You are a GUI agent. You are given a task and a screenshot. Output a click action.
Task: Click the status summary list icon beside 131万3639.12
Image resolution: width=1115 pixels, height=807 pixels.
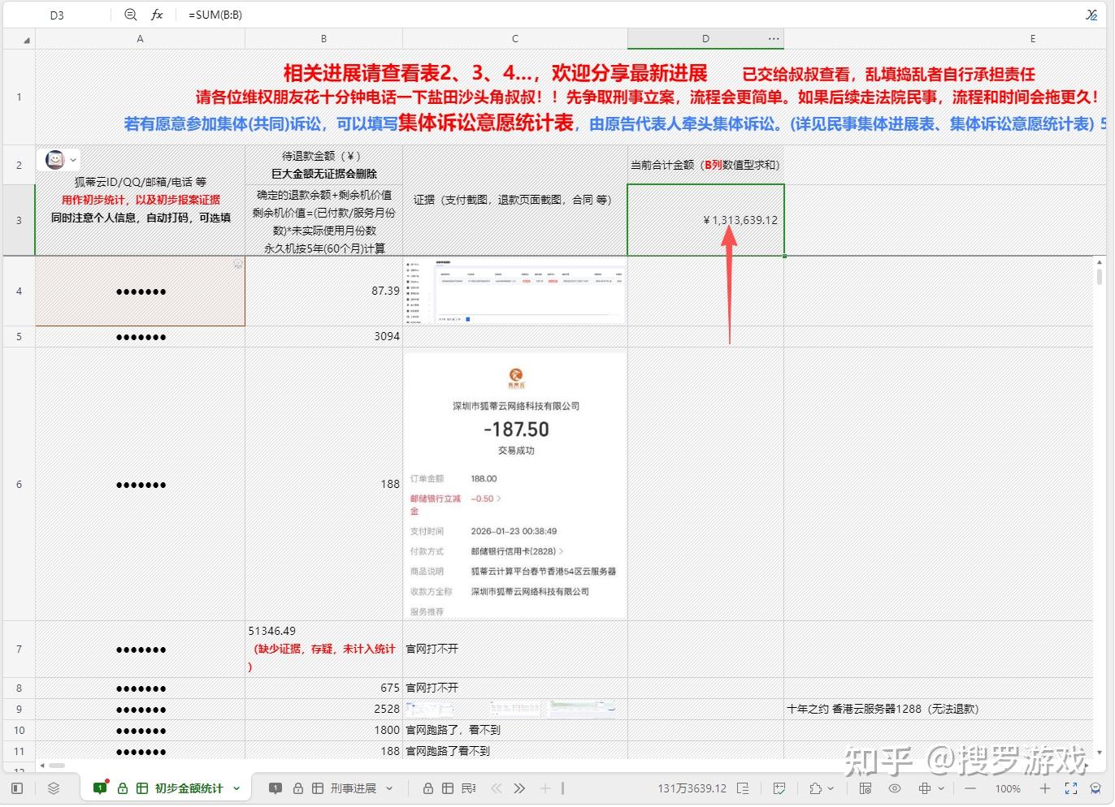click(743, 788)
